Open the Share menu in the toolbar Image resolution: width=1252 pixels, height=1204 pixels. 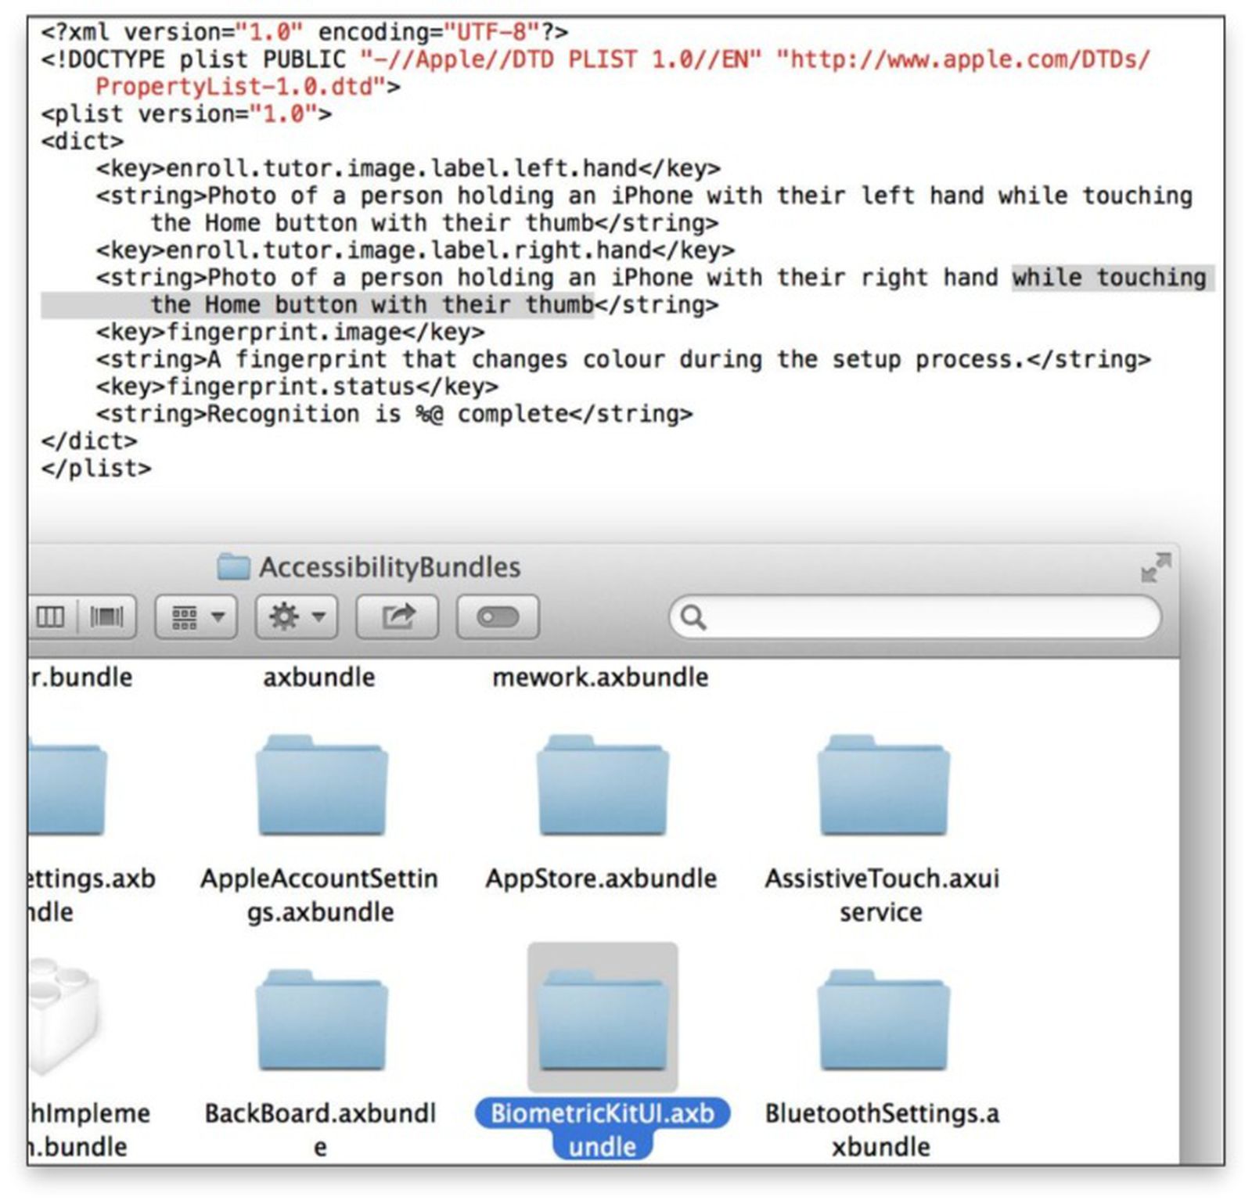[398, 616]
